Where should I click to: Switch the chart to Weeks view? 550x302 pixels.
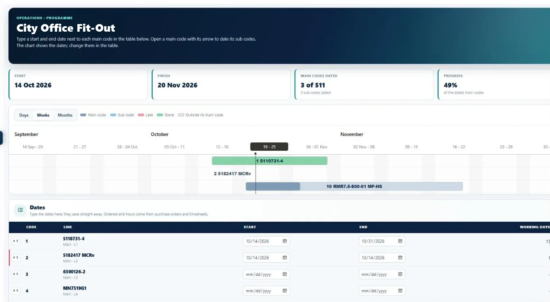pyautogui.click(x=43, y=115)
